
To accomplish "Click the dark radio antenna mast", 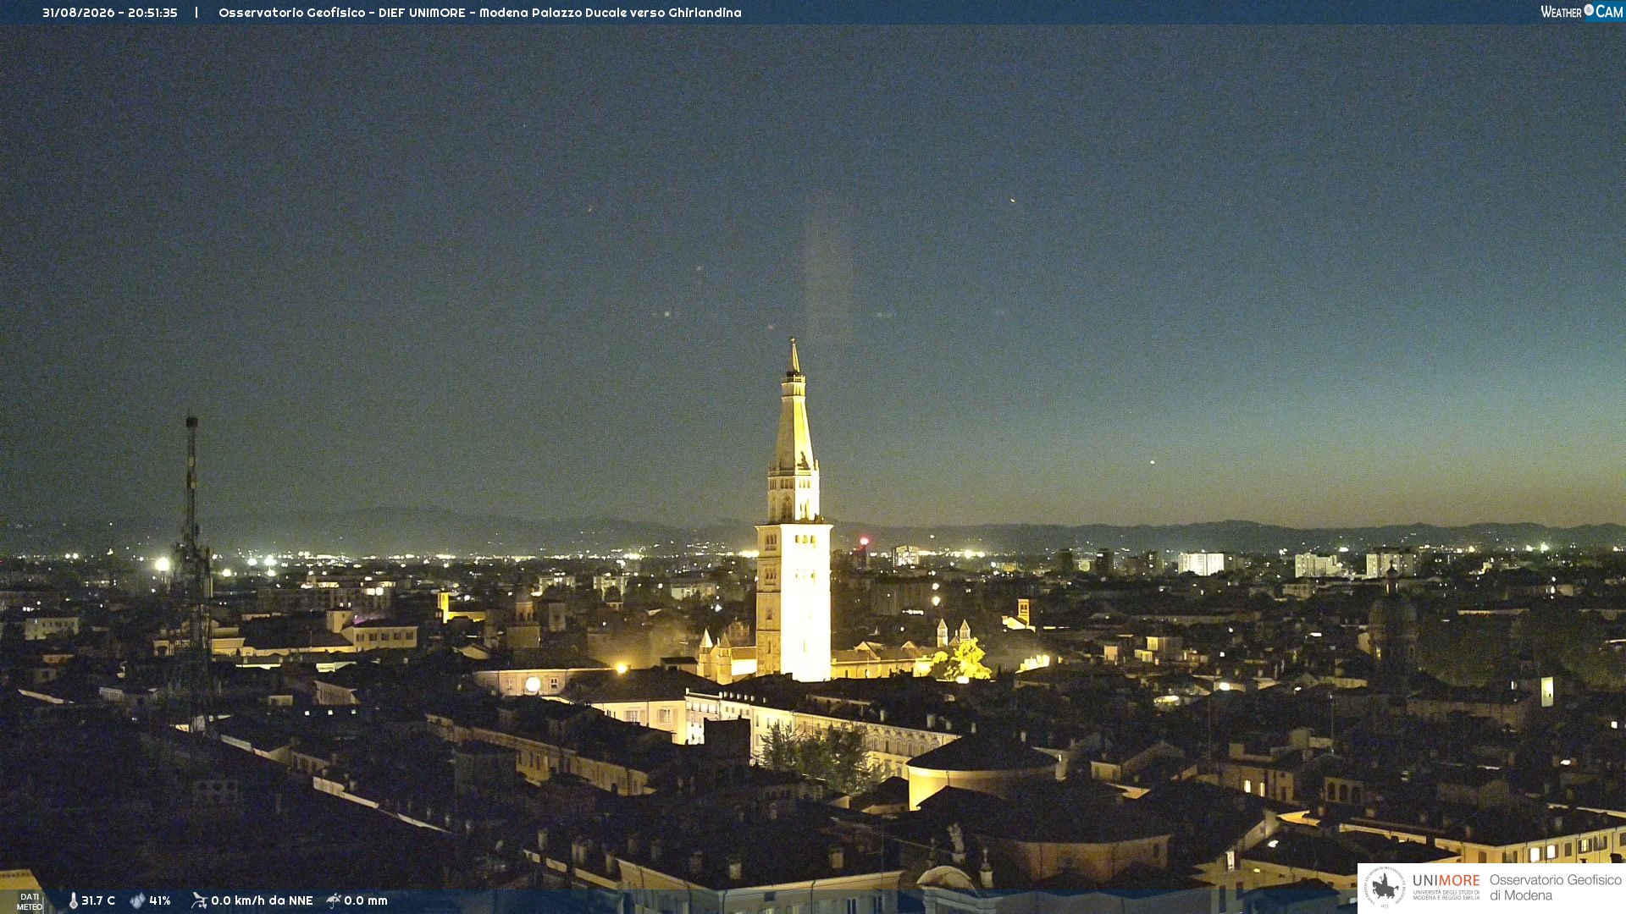I will 192,542.
